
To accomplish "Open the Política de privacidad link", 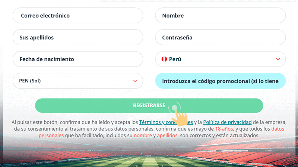I will coord(228,122).
